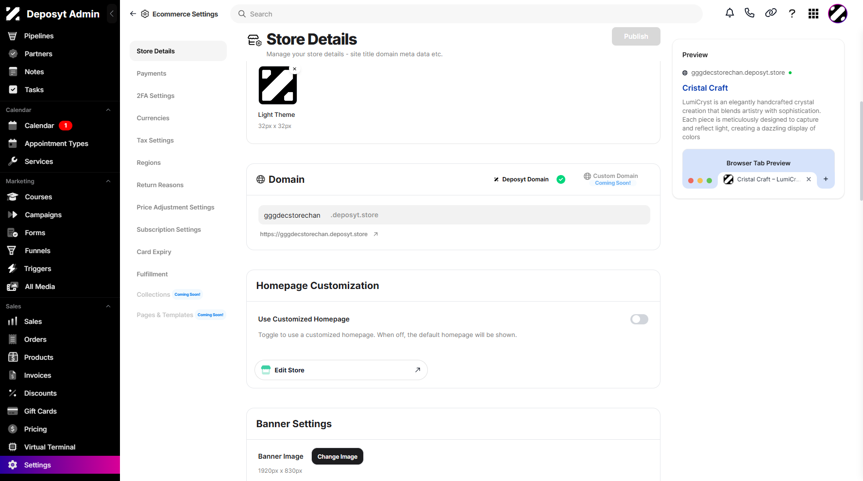Open Settings in the sidebar

[60, 465]
